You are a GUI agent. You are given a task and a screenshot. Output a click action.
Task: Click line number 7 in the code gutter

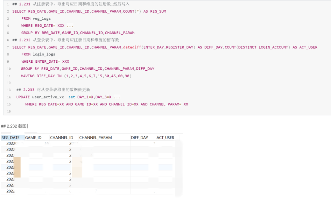(8, 47)
